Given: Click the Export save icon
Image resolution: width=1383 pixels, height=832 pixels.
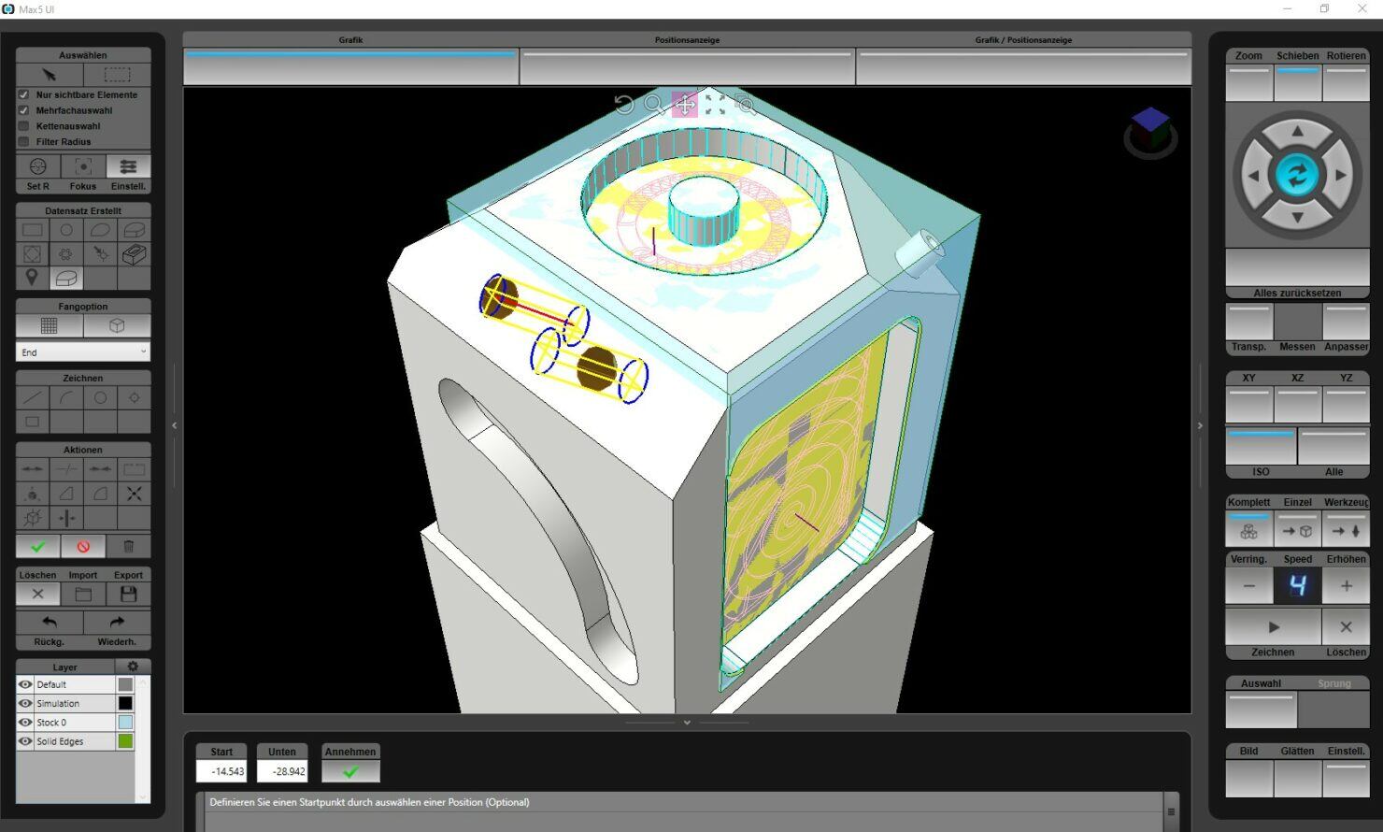Looking at the screenshot, I should tap(128, 593).
